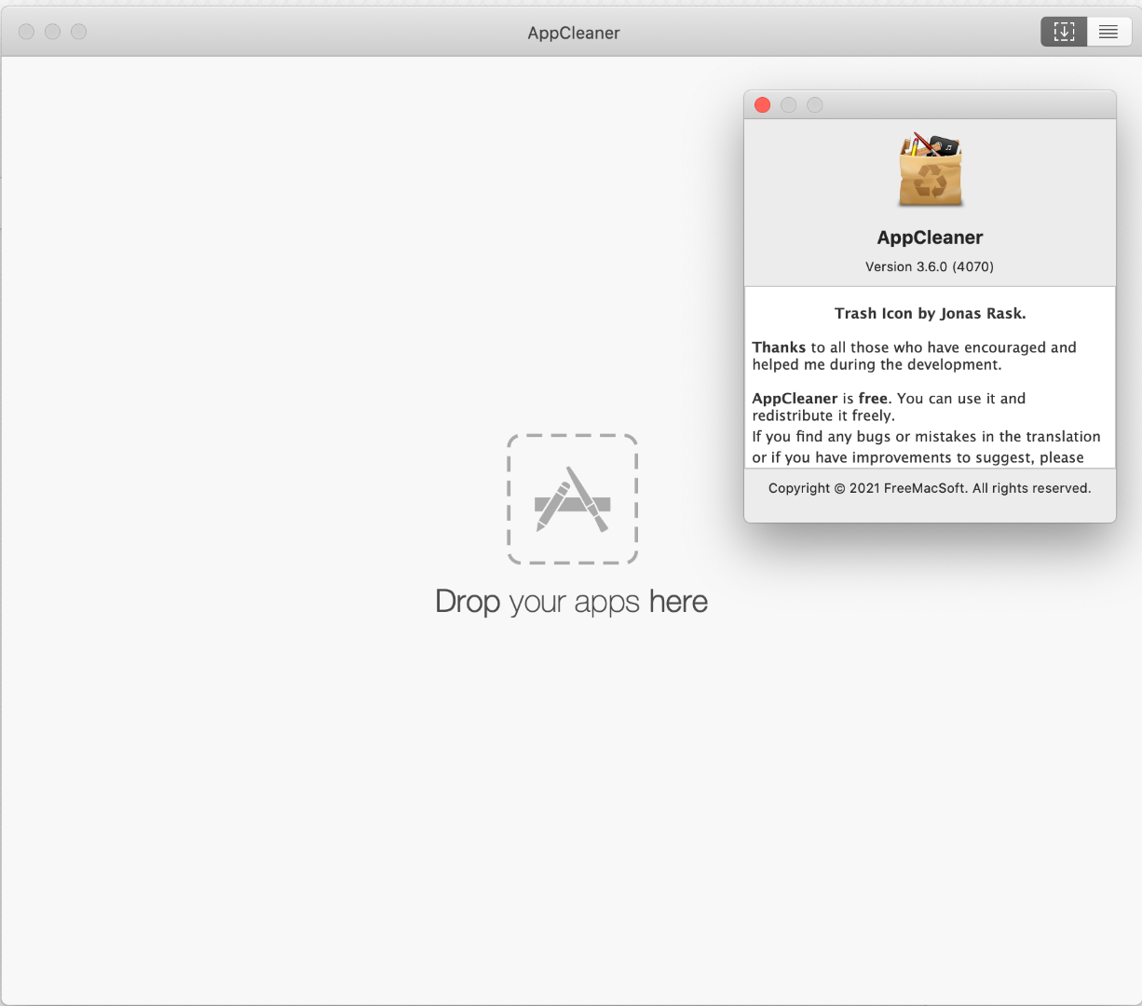
Task: Click the bold 'AppCleaner' heading in About
Action: click(x=930, y=238)
